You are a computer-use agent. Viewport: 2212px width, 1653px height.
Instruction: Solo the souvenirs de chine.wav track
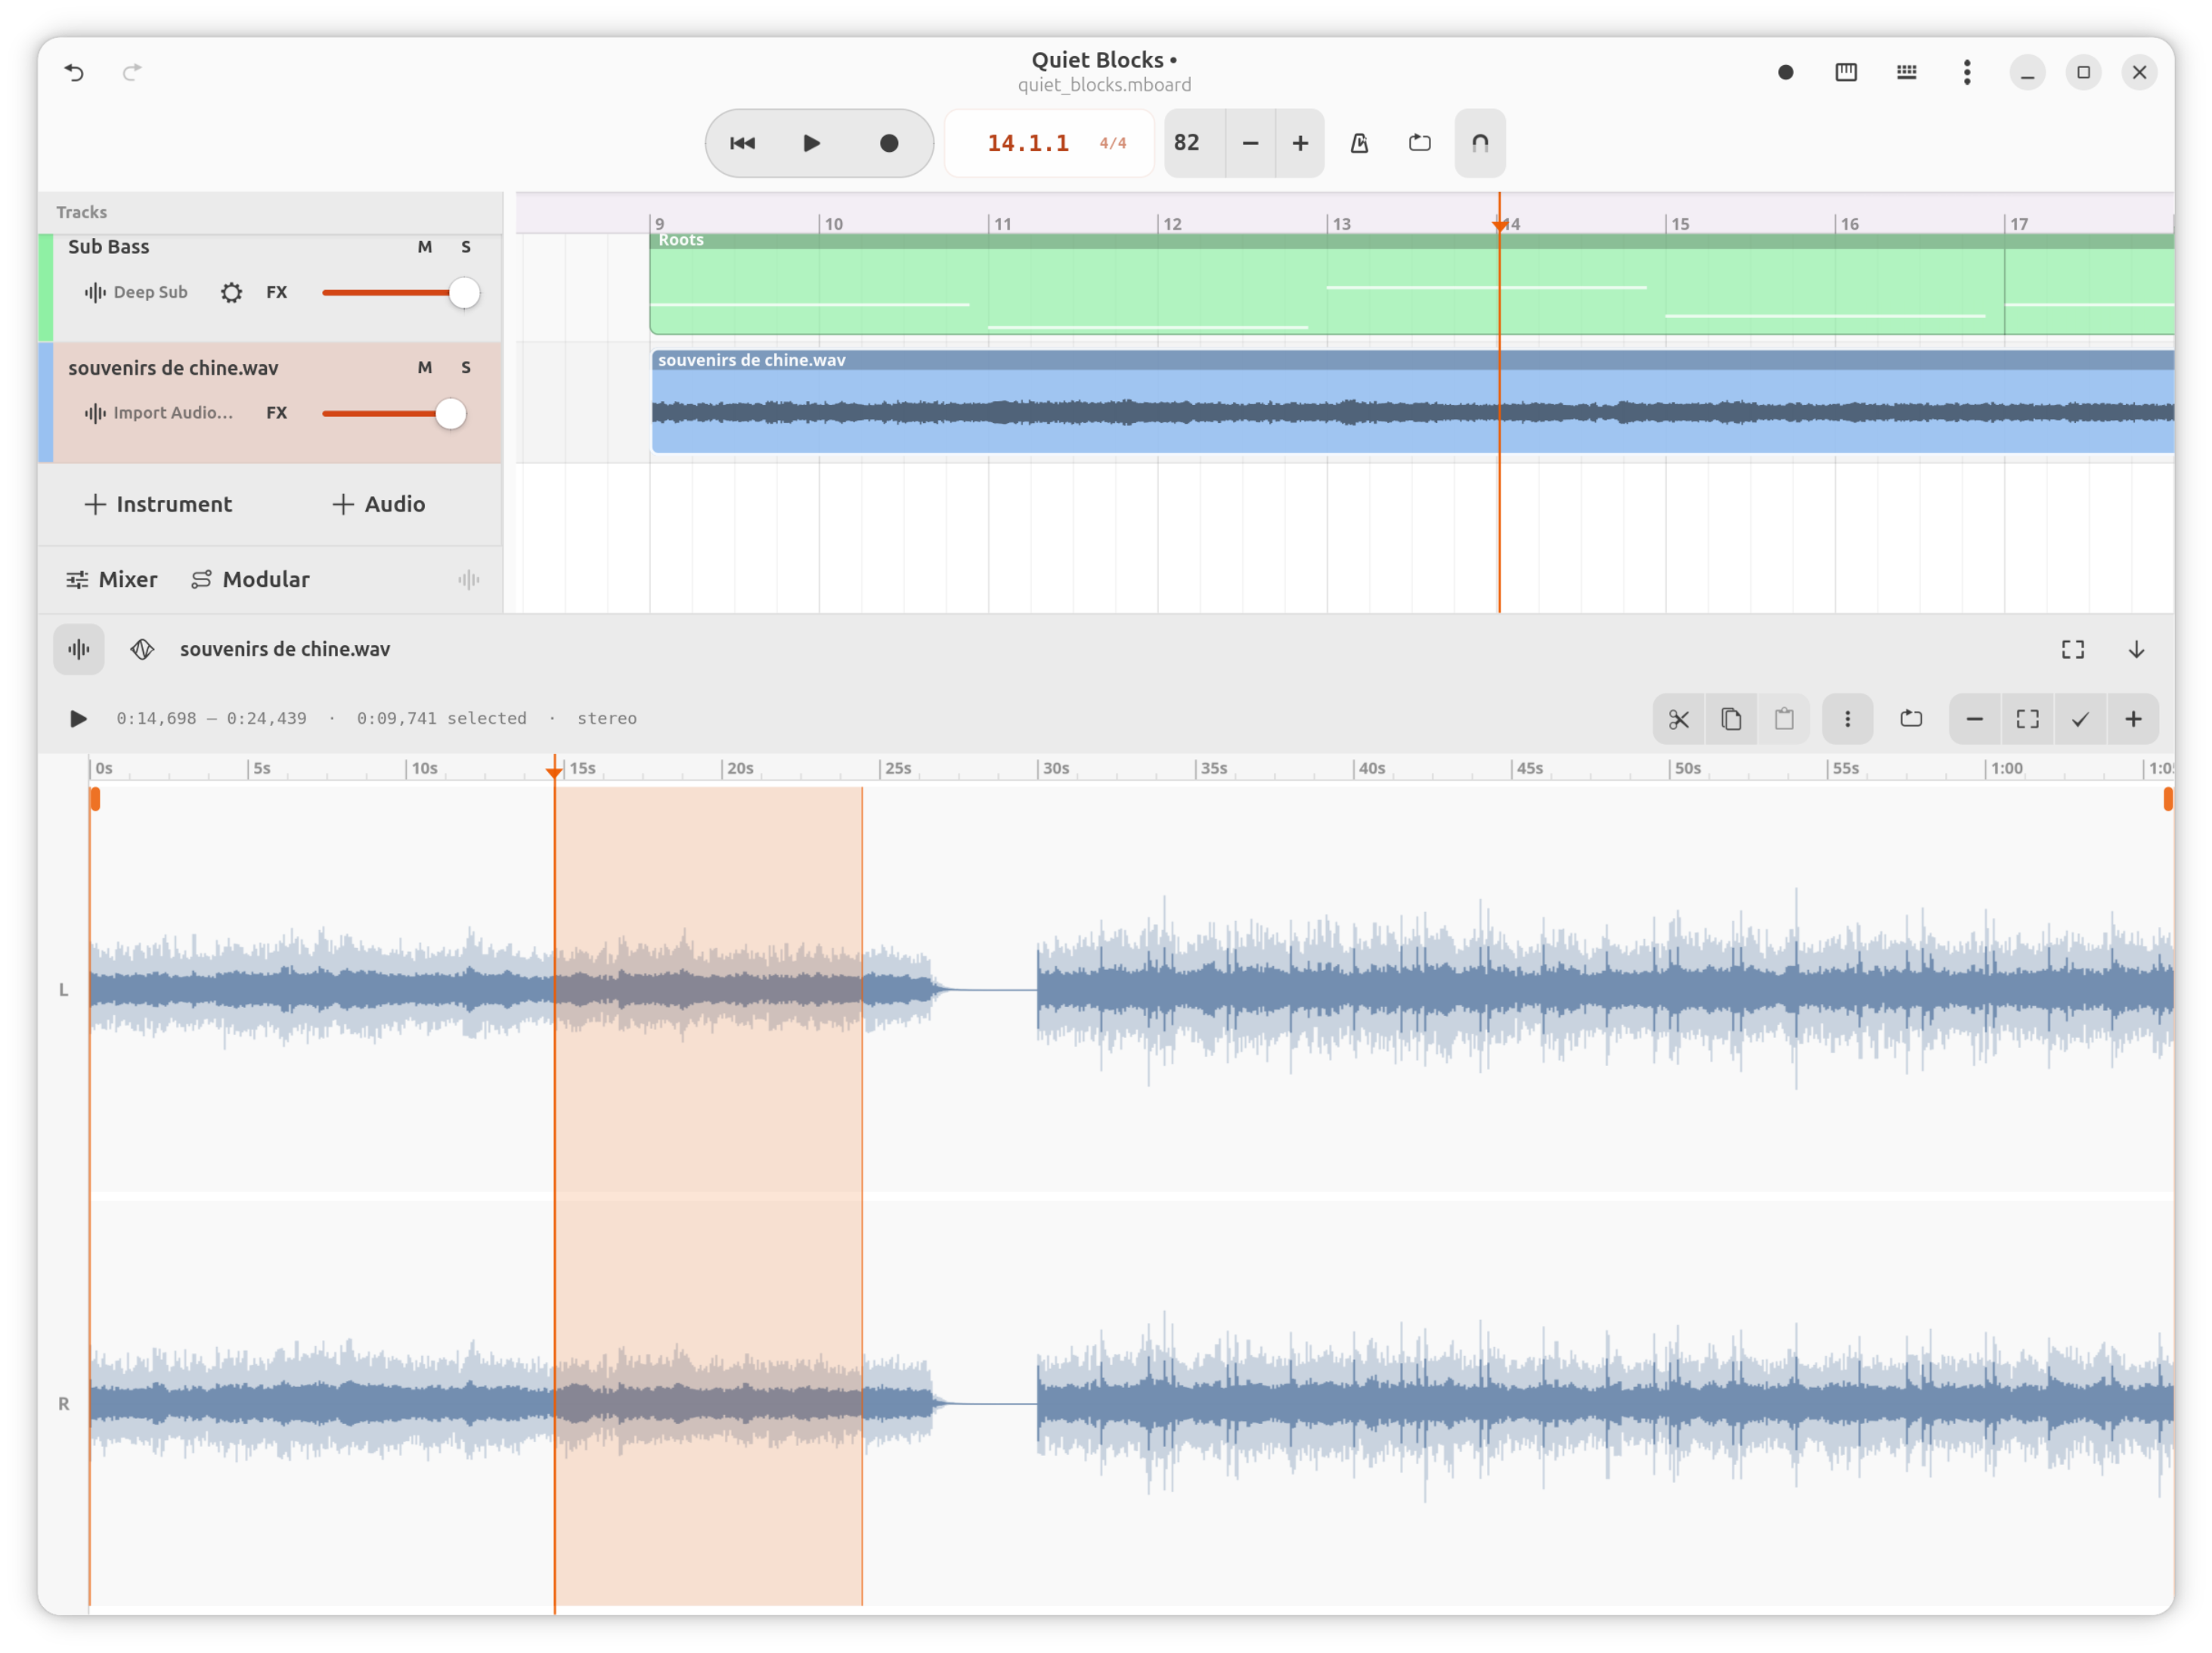click(466, 368)
